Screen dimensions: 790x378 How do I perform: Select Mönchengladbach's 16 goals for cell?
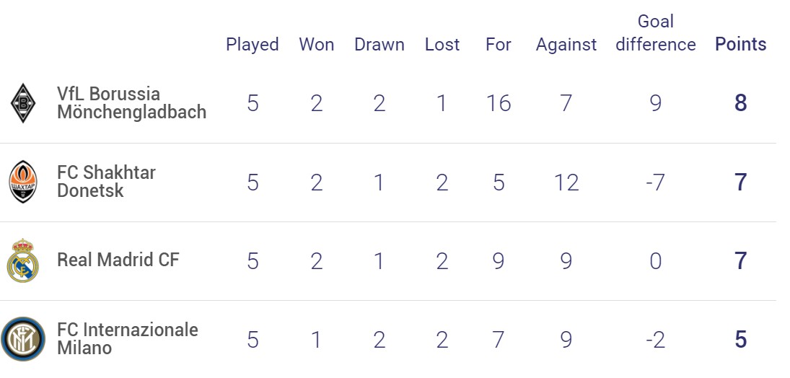click(499, 103)
